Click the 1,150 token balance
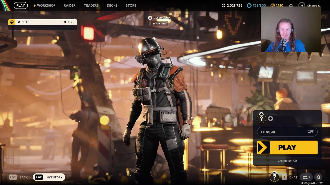The height and width of the screenshot is (185, 330). (280, 5)
